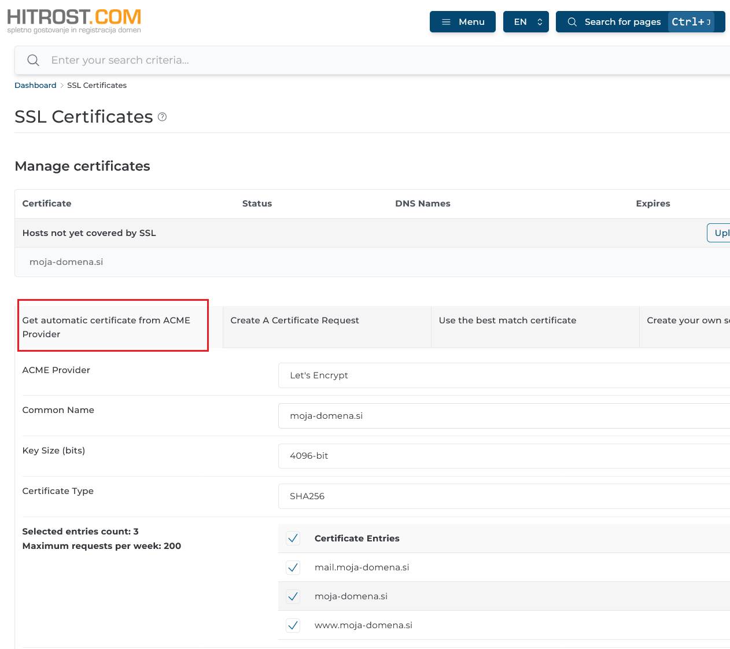730x649 pixels.
Task: Click the Expires column header
Action: pyautogui.click(x=653, y=204)
